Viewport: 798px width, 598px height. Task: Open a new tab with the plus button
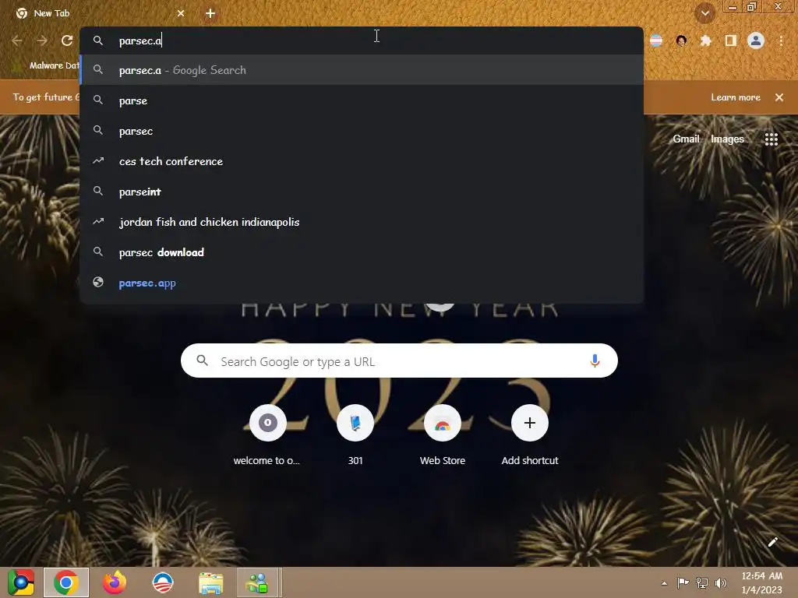[210, 13]
